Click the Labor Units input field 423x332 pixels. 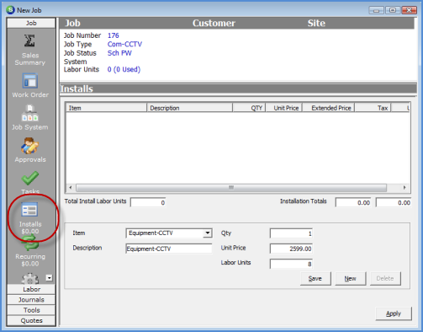(291, 264)
